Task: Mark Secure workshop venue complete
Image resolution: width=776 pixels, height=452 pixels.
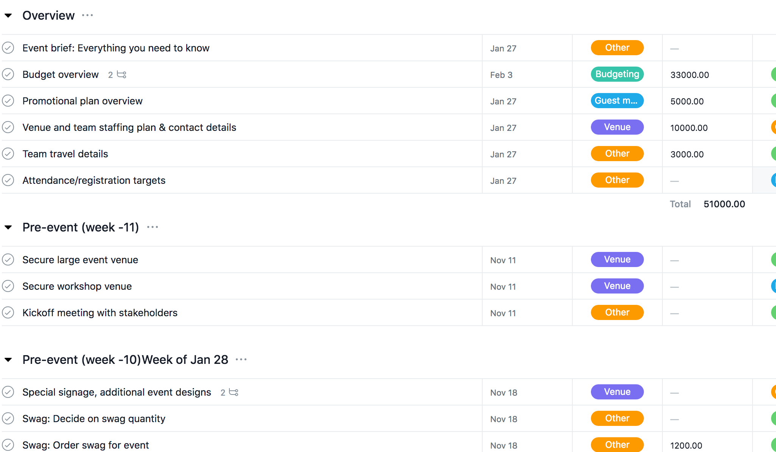Action: [8, 286]
